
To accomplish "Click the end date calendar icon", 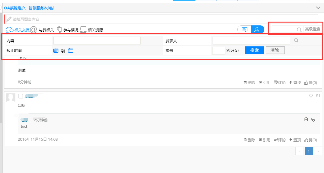I will pos(71,50).
